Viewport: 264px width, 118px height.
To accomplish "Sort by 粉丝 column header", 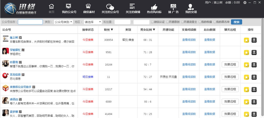I will 109,30.
